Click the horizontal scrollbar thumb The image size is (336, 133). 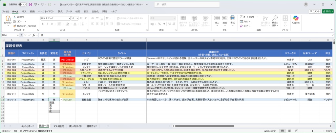click(x=205, y=126)
